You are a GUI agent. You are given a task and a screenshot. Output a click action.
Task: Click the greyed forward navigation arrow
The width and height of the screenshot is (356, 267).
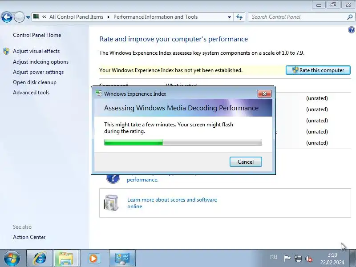(x=19, y=17)
